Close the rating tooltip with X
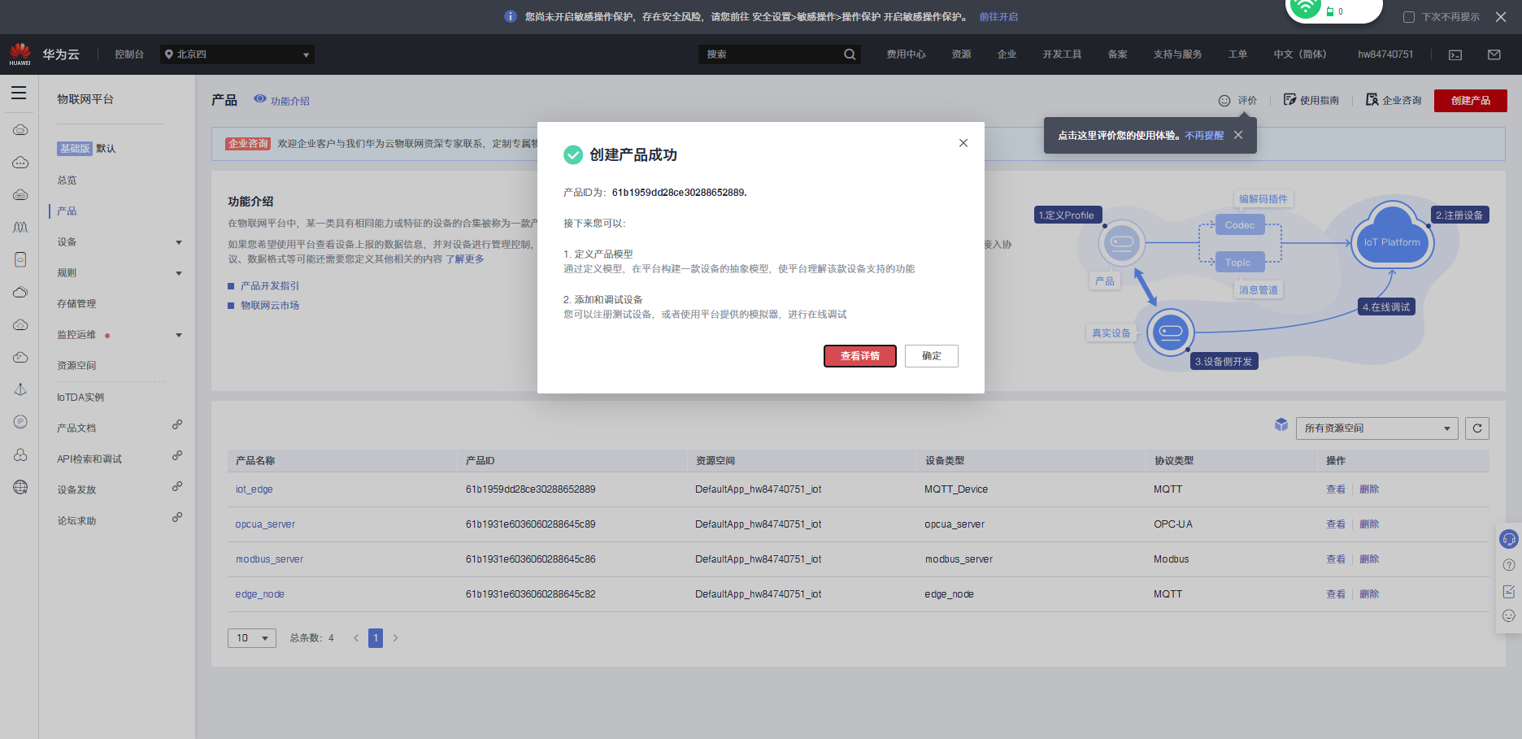 tap(1238, 135)
